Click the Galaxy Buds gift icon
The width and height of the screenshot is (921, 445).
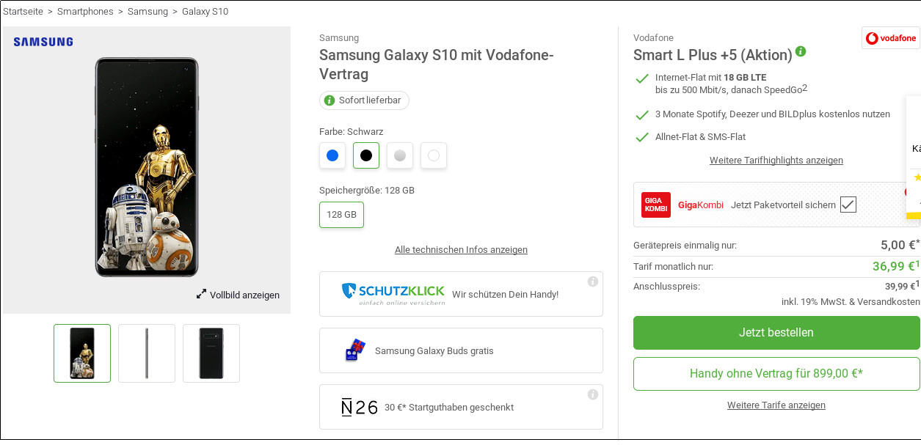point(355,350)
